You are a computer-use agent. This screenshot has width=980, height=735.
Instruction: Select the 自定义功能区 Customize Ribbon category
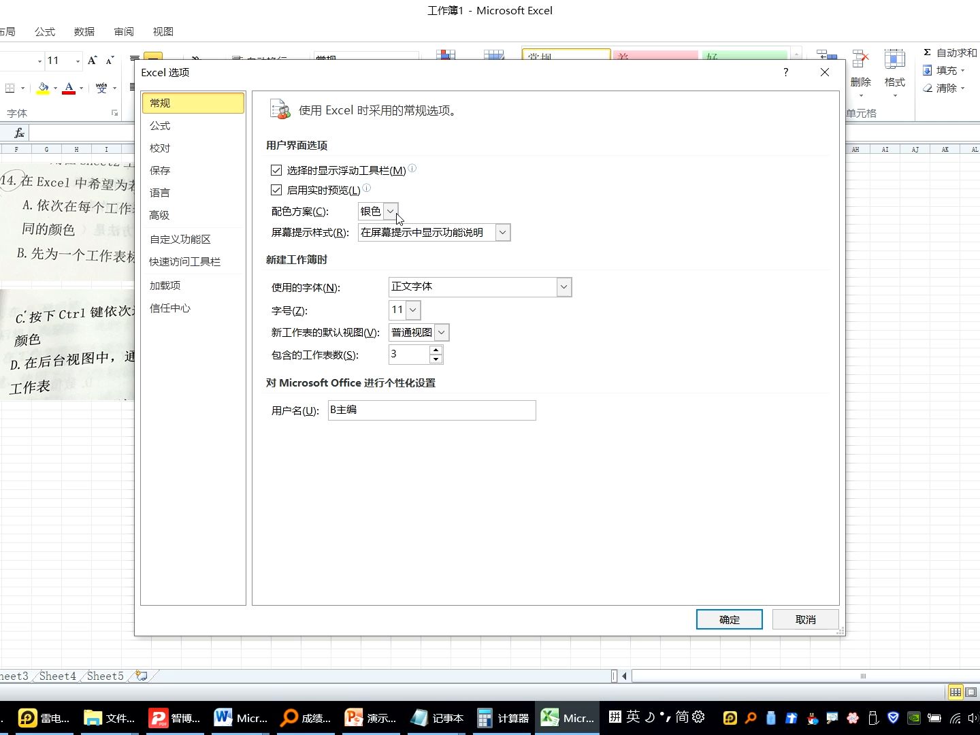coord(193,240)
